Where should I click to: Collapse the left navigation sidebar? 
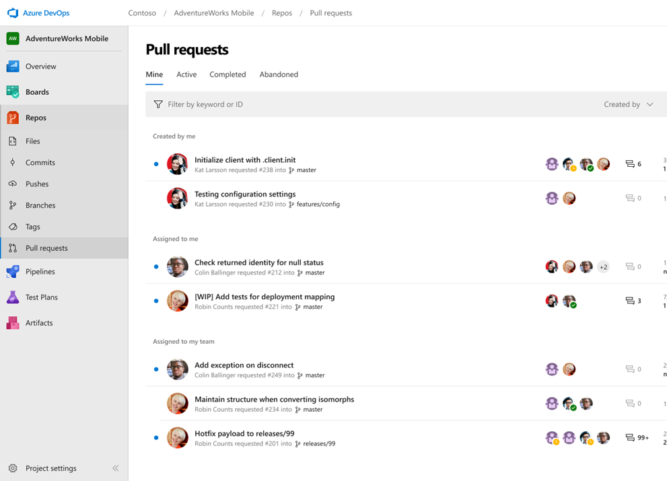point(115,468)
